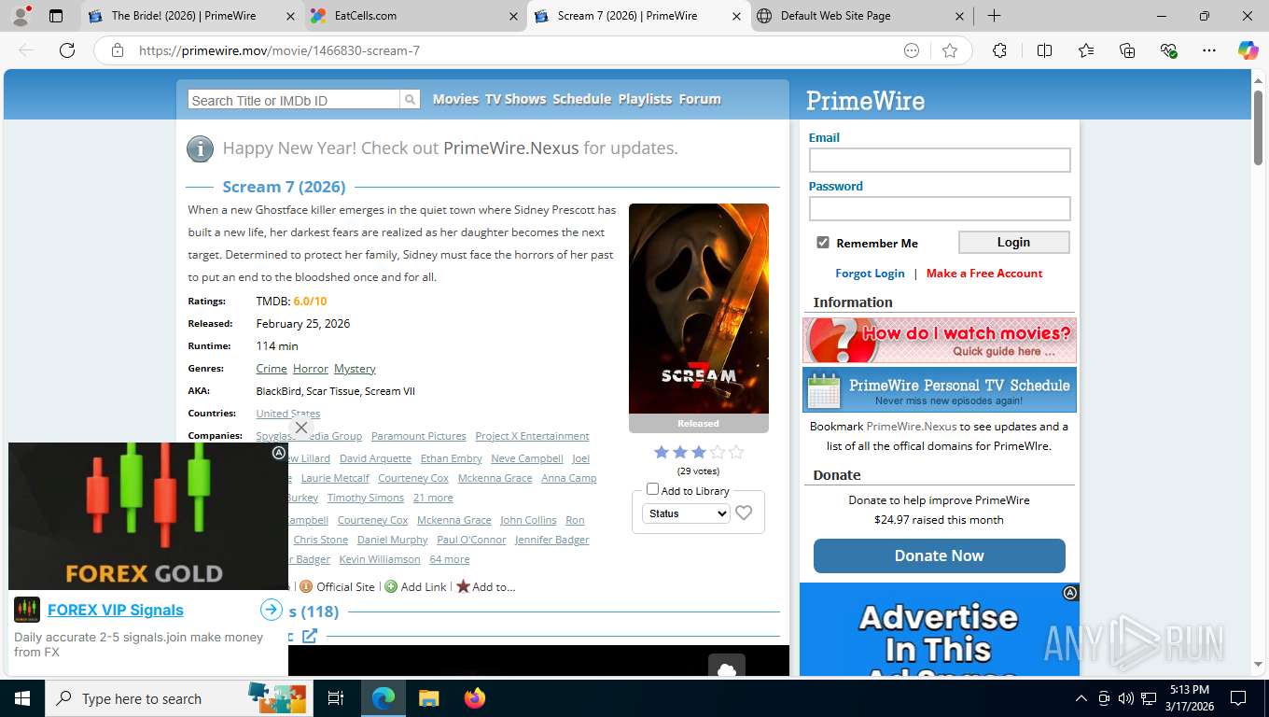Click the Neve Campbell actor link
The image size is (1269, 717).
pyautogui.click(x=527, y=458)
